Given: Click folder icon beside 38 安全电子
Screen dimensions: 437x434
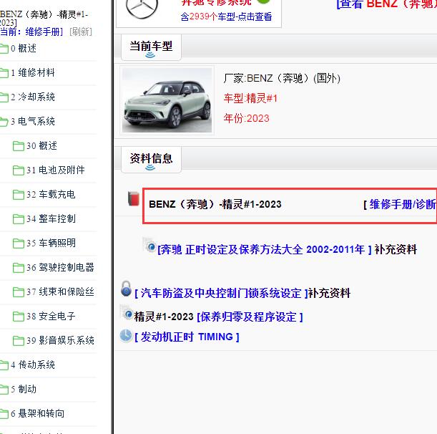Looking at the screenshot, I should (x=19, y=317).
